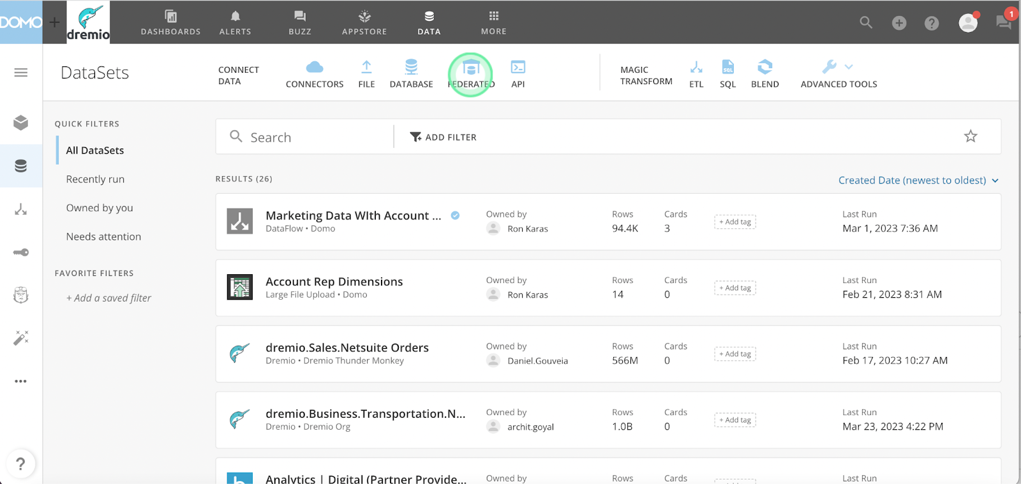Open the SQL transform tool
This screenshot has width=1021, height=484.
[x=728, y=75]
